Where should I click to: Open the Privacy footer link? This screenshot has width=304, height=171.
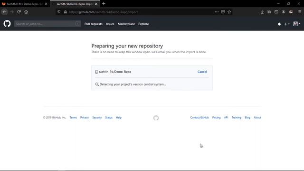85,117
